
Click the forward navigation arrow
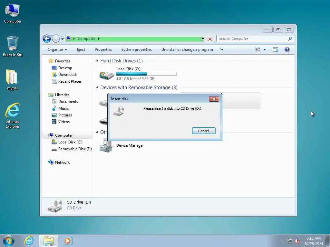pos(56,39)
